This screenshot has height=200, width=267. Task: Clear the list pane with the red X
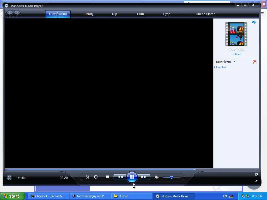click(255, 62)
